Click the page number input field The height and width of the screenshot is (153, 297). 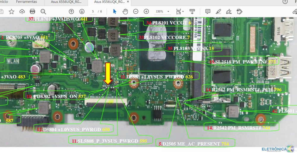[x=93, y=12]
